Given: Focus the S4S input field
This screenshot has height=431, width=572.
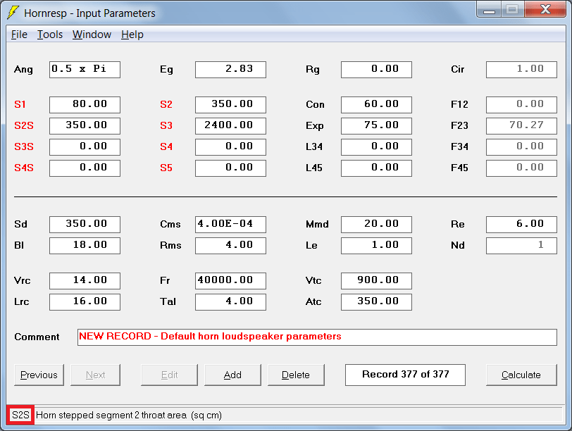Looking at the screenshot, I should 85,168.
